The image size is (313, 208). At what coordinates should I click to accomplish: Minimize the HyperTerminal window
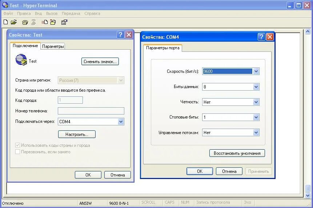(x=290, y=5)
